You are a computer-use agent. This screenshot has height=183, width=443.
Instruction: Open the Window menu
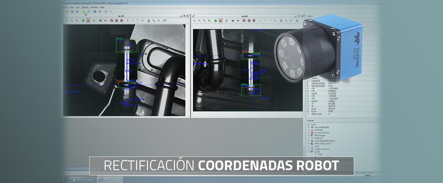tap(95, 7)
